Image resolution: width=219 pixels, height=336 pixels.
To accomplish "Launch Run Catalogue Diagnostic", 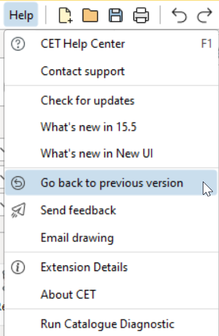I will [x=111, y=324].
